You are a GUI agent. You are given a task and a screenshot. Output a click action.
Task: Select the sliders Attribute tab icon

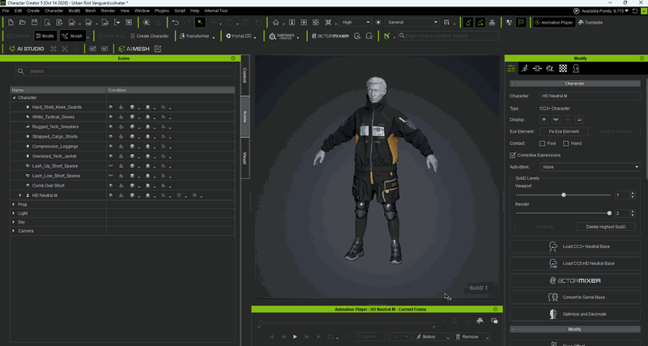tap(511, 69)
